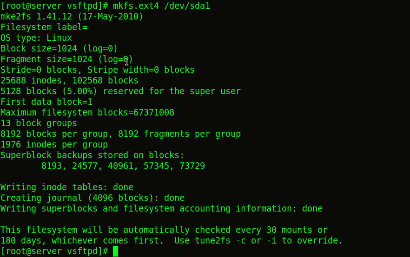Click the Fragment size=1024 text
Viewport: 410px width, 257px height.
[x=46, y=59]
